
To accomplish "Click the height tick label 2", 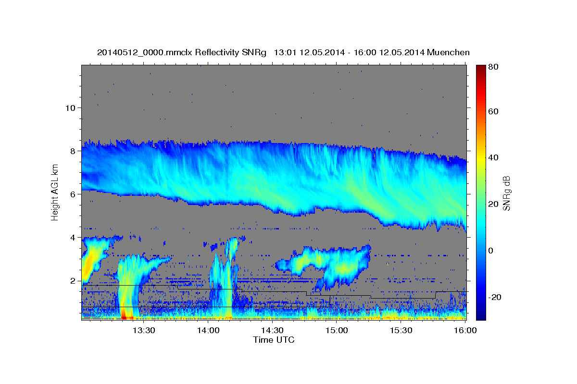I will [74, 281].
